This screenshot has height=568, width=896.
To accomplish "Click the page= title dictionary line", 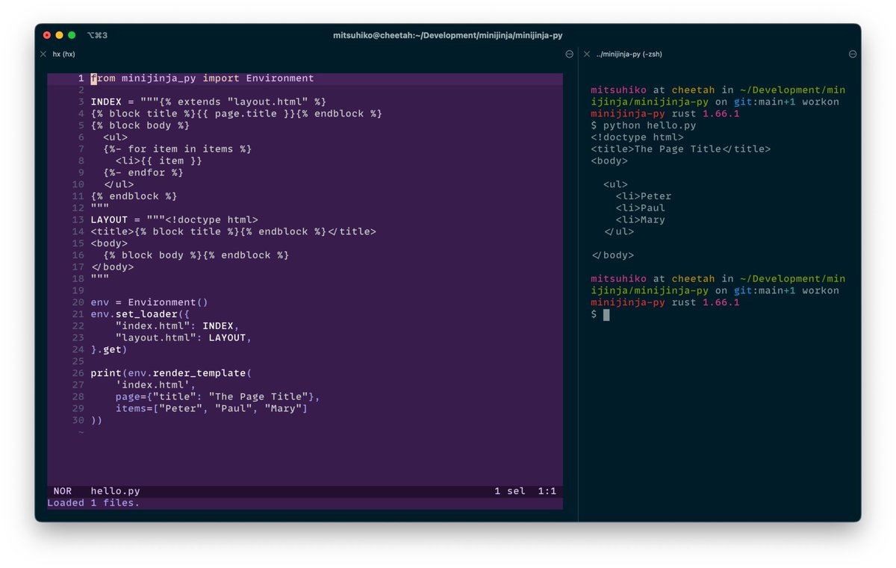I will (218, 397).
